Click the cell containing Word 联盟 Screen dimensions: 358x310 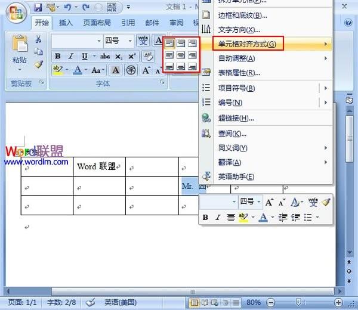[x=99, y=166]
